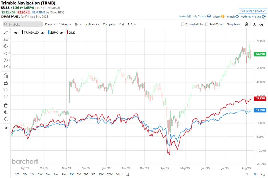The height and width of the screenshot is (178, 268).
Task: Zoom out of the chart
Action: coord(6,119)
